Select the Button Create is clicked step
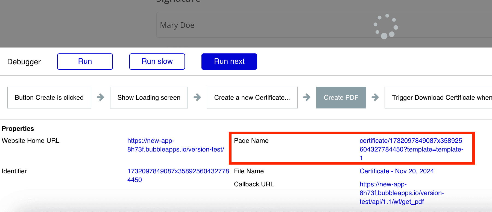 (49, 98)
